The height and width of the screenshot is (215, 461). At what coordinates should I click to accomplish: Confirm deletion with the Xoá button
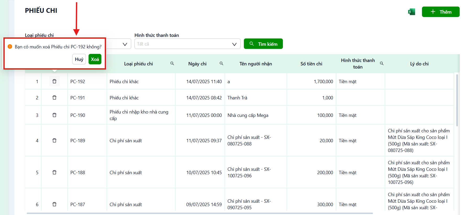(x=95, y=59)
